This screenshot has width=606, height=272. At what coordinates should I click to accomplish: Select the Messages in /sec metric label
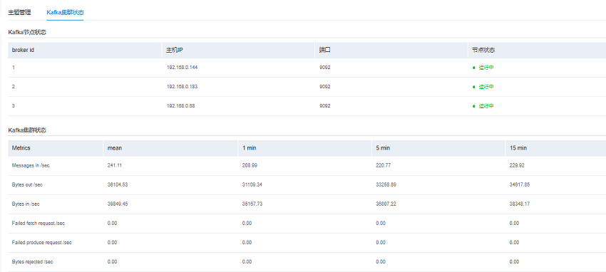click(x=31, y=165)
